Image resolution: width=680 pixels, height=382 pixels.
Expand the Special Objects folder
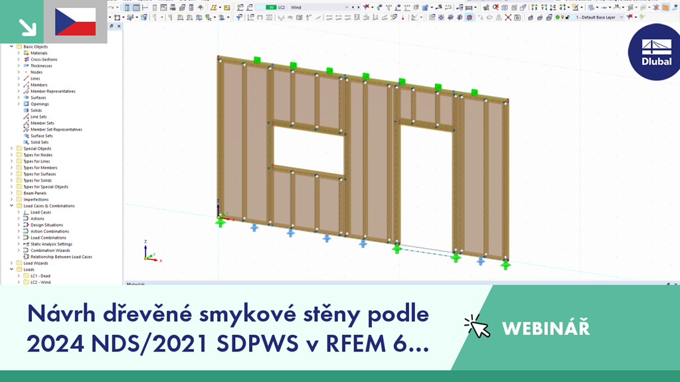(x=12, y=149)
